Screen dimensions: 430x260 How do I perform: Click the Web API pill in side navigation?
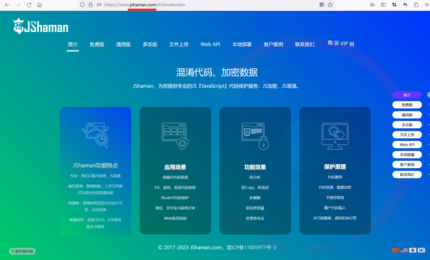[x=407, y=145]
